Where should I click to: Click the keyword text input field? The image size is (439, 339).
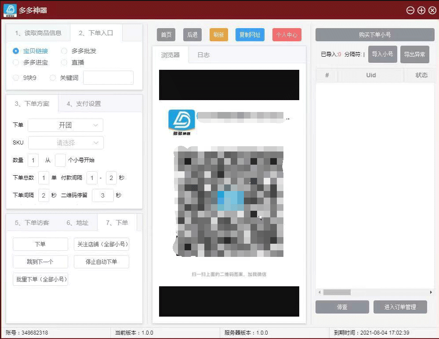(x=109, y=78)
